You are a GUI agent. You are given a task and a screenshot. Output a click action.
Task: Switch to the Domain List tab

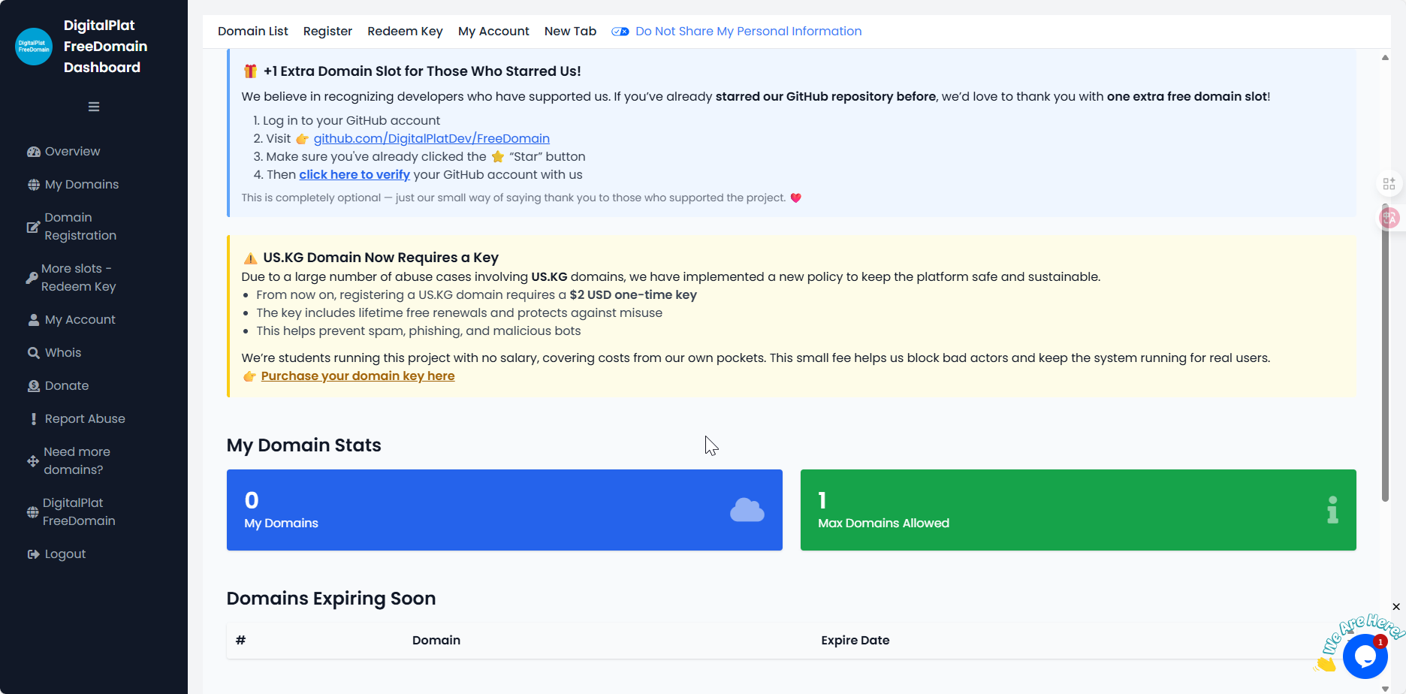point(253,31)
